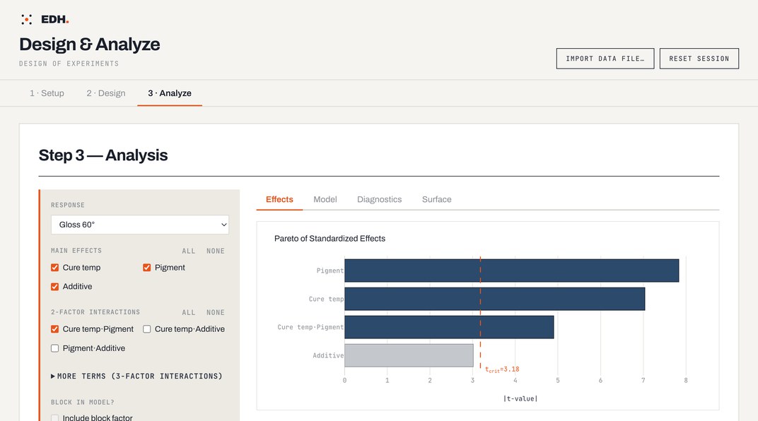This screenshot has width=758, height=421.
Task: Click the Pigment bar in Pareto chart
Action: (511, 271)
